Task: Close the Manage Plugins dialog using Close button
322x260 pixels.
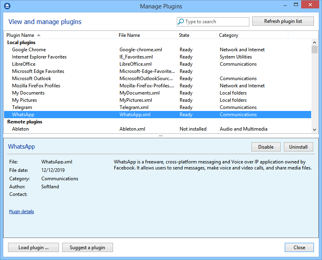Action: coord(299,248)
